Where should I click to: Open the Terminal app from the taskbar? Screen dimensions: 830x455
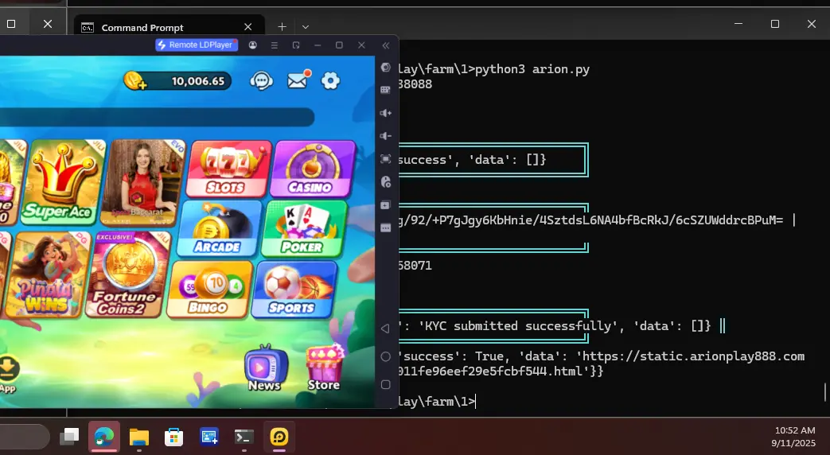point(244,437)
